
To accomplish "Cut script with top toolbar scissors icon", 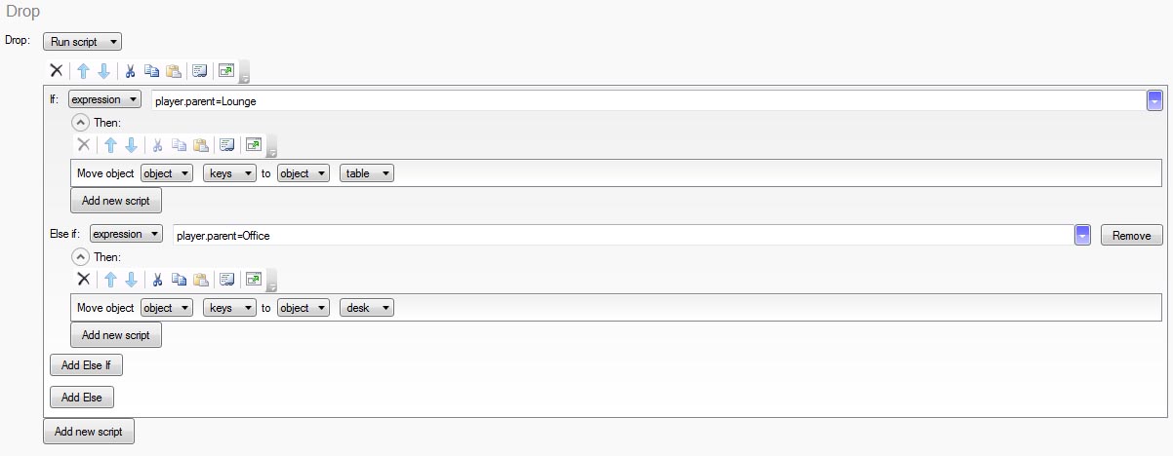I will (130, 71).
